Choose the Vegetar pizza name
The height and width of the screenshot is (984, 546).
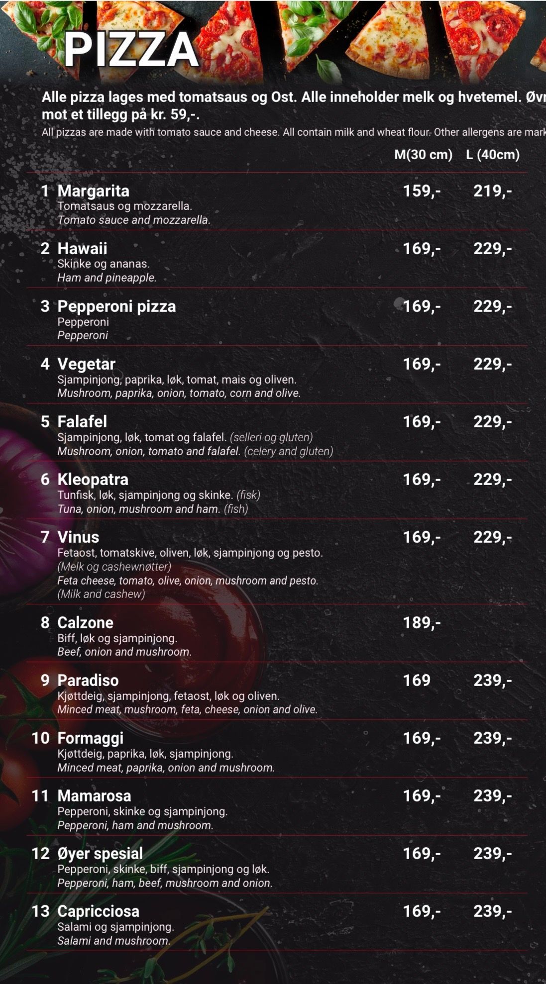(86, 364)
